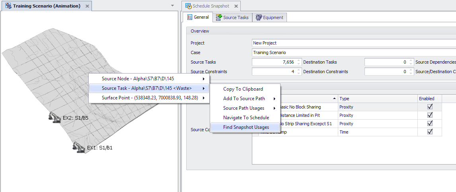Select excavator EX1 icon at S1/B1
The height and width of the screenshot is (192, 456).
point(79,147)
